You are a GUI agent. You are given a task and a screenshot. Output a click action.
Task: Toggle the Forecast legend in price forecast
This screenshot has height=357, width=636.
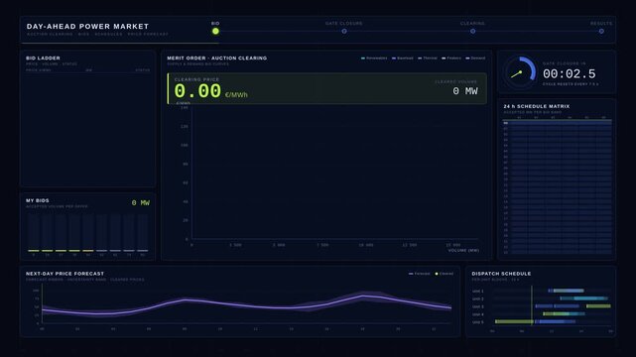click(420, 274)
